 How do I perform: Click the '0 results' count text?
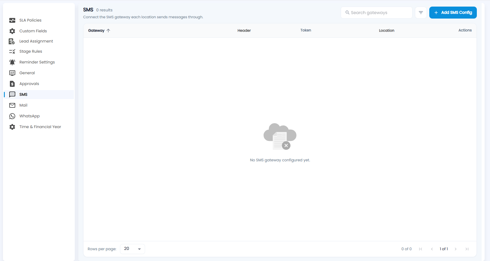[x=104, y=10]
